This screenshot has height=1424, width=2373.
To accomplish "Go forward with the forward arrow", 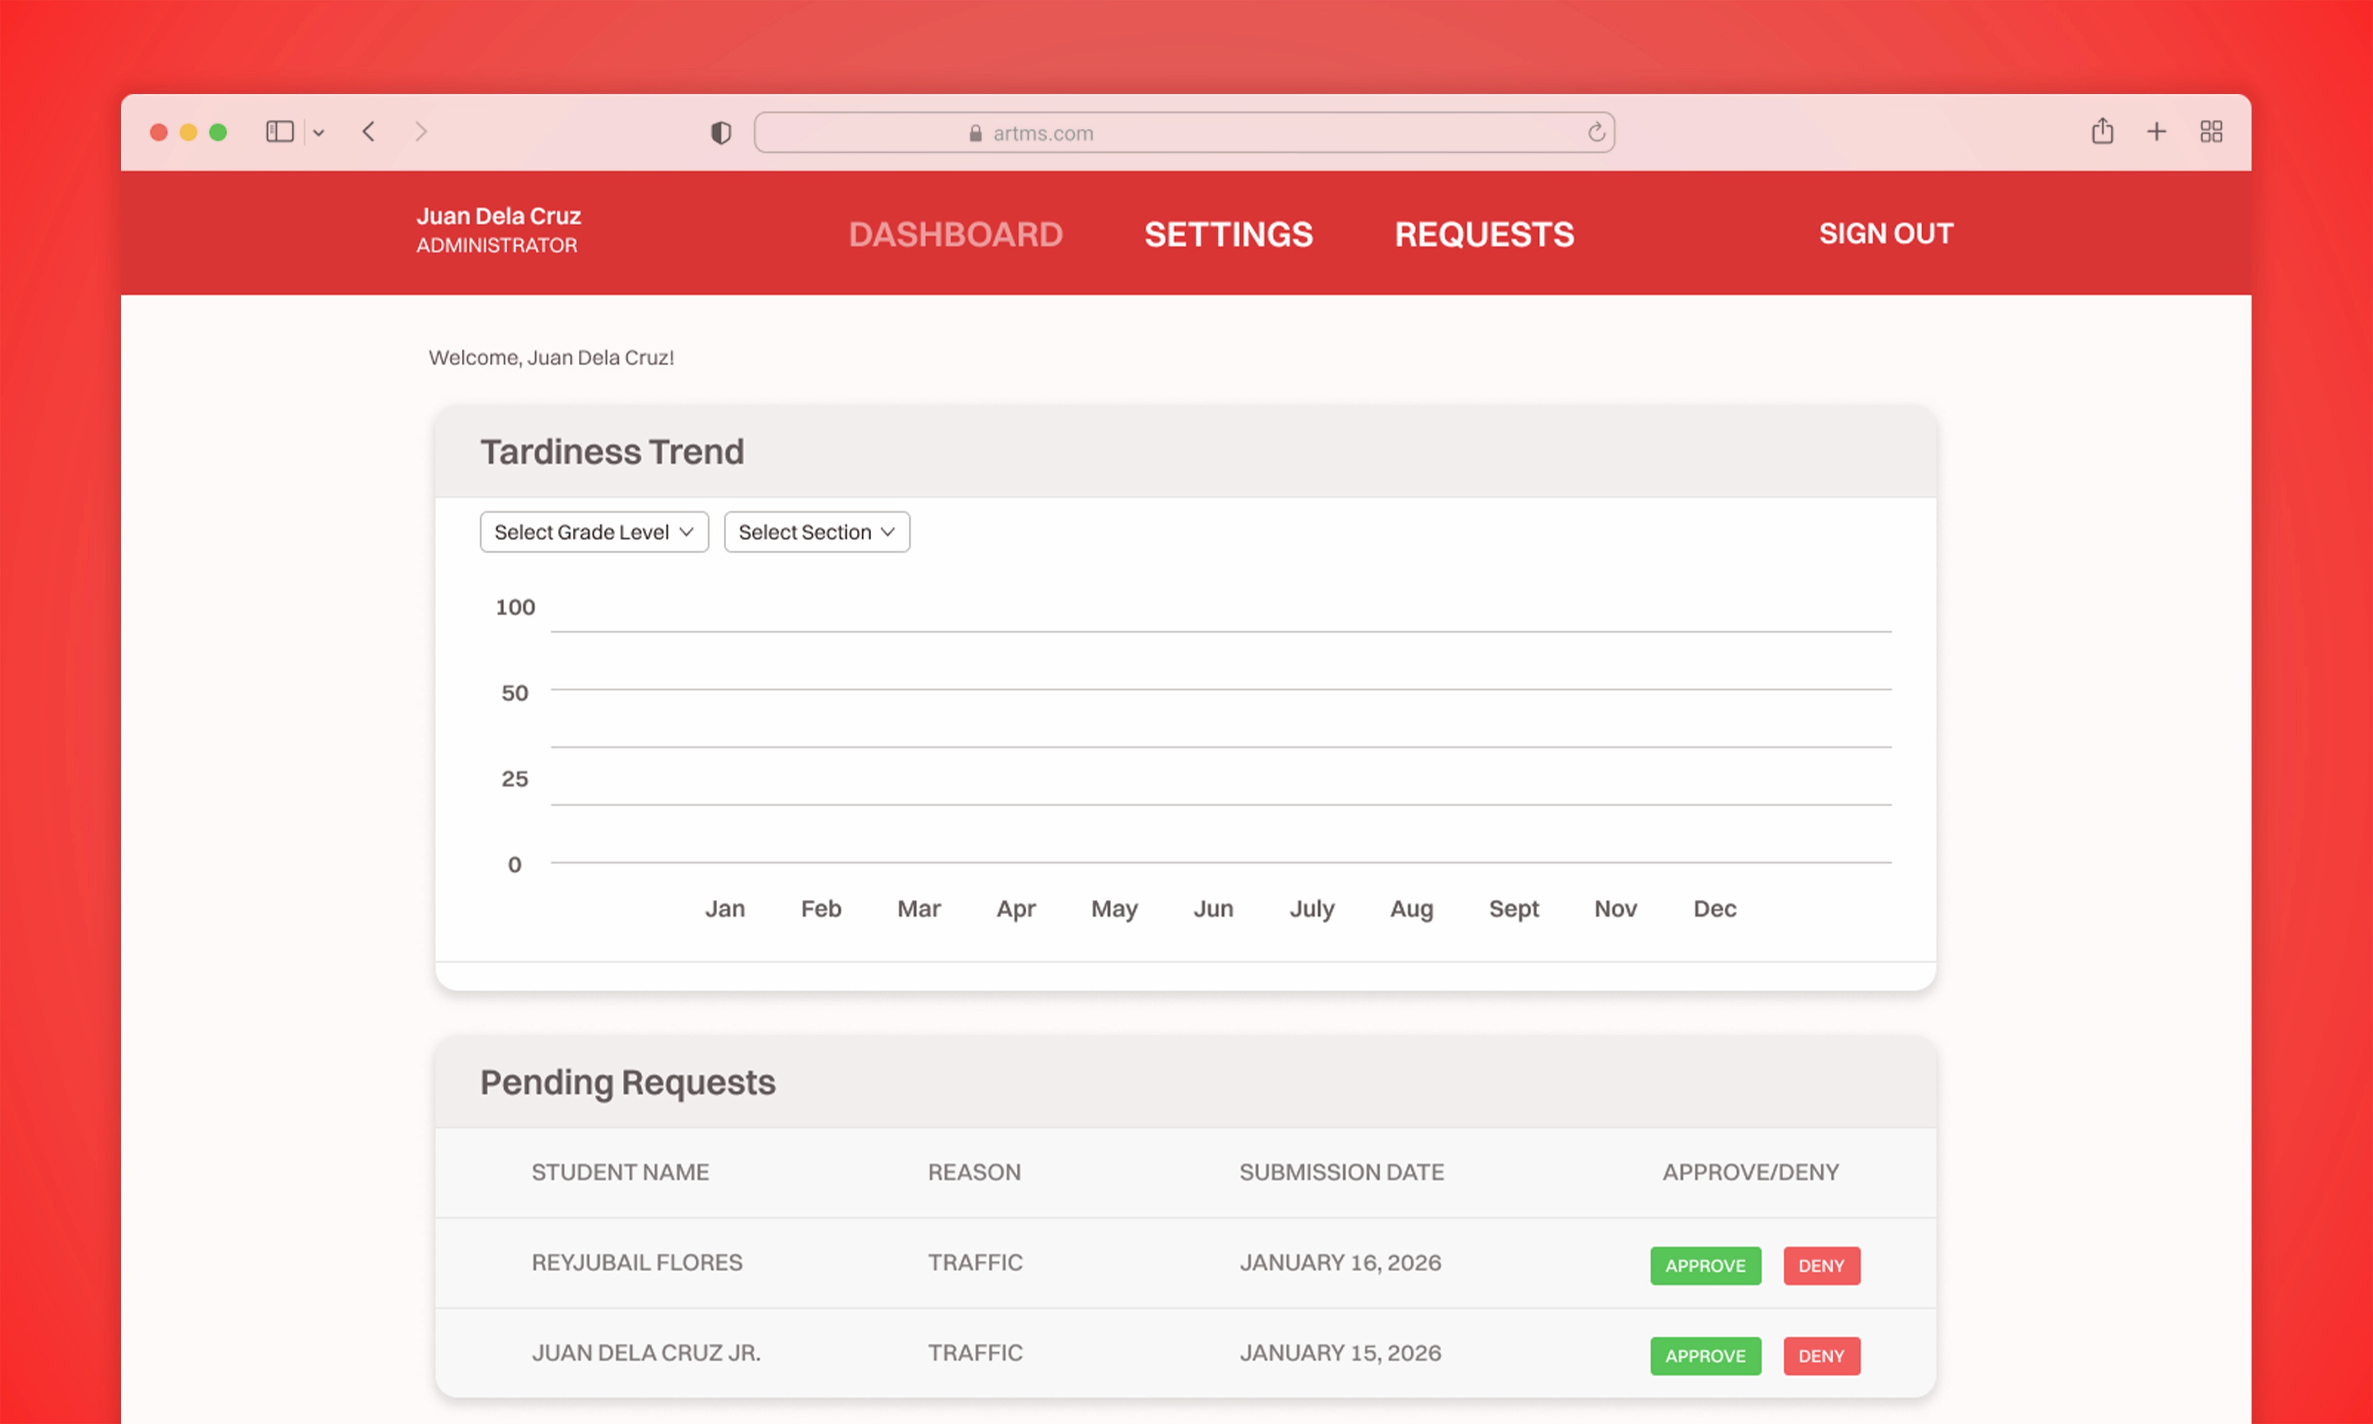I will pyautogui.click(x=420, y=131).
